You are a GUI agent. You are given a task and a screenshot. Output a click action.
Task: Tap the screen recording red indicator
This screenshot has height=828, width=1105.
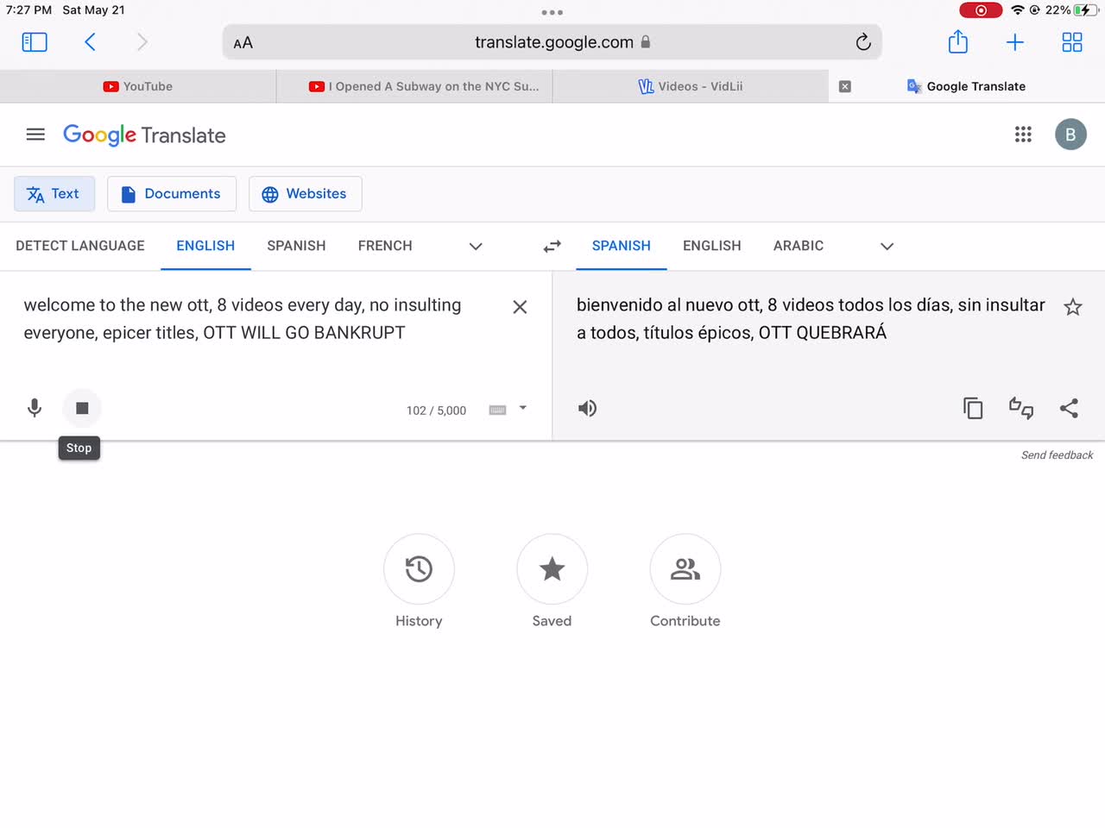coord(981,10)
